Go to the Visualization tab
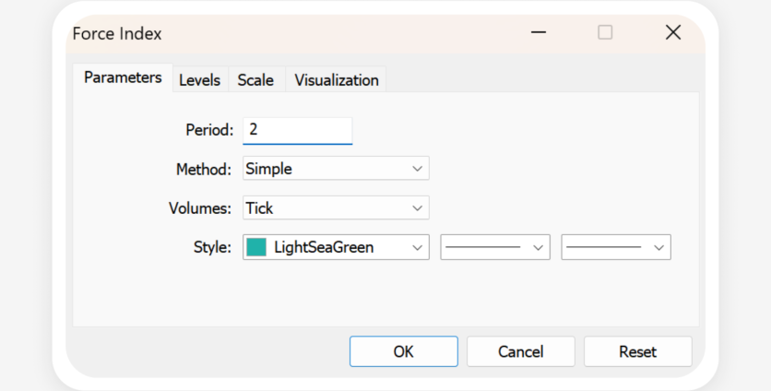Viewport: 771px width, 391px height. 336,80
